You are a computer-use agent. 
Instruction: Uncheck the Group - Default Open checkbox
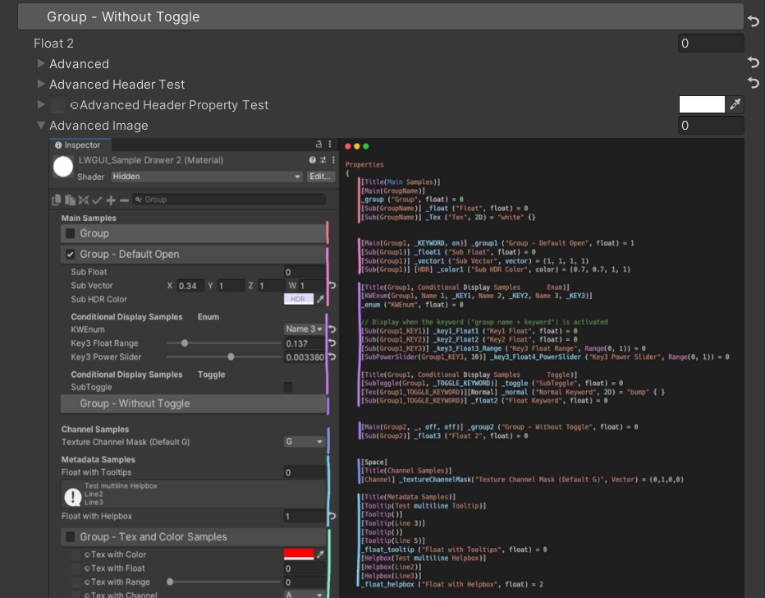click(71, 254)
